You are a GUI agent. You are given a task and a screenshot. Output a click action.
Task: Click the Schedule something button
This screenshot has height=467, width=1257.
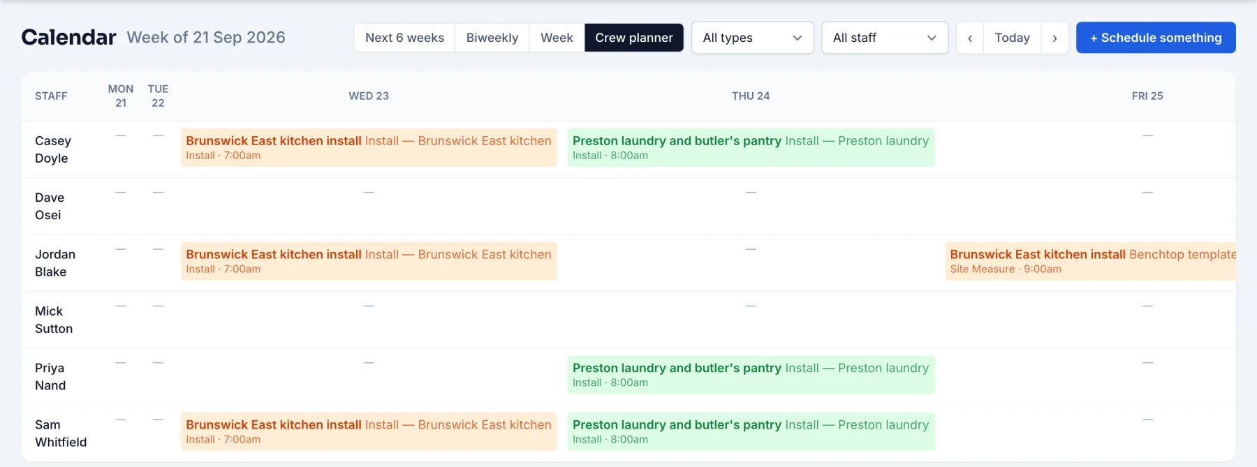tap(1156, 38)
